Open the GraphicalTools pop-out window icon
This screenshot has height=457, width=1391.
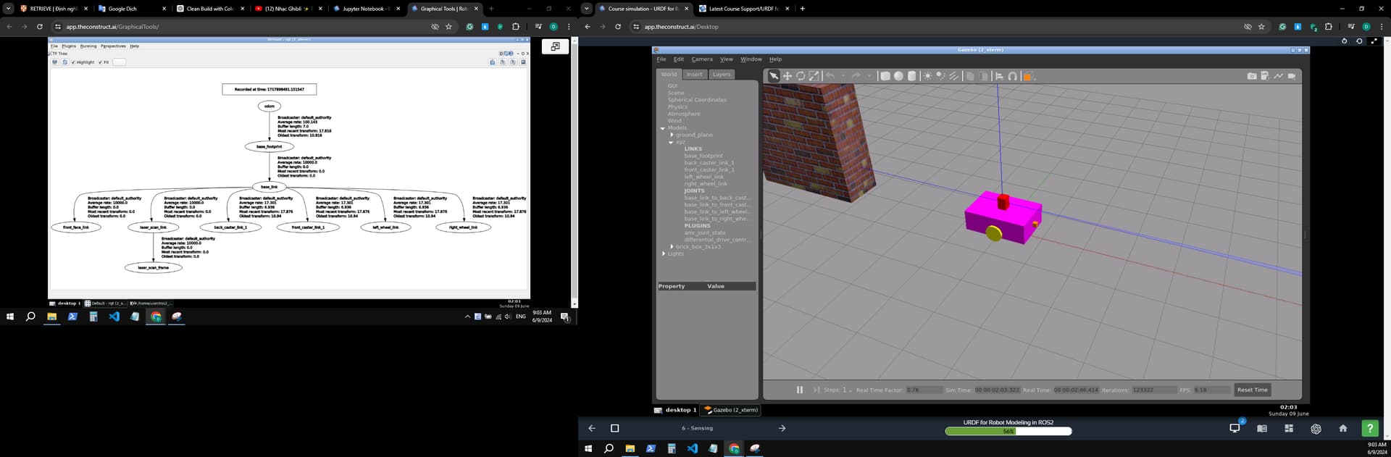pos(555,46)
